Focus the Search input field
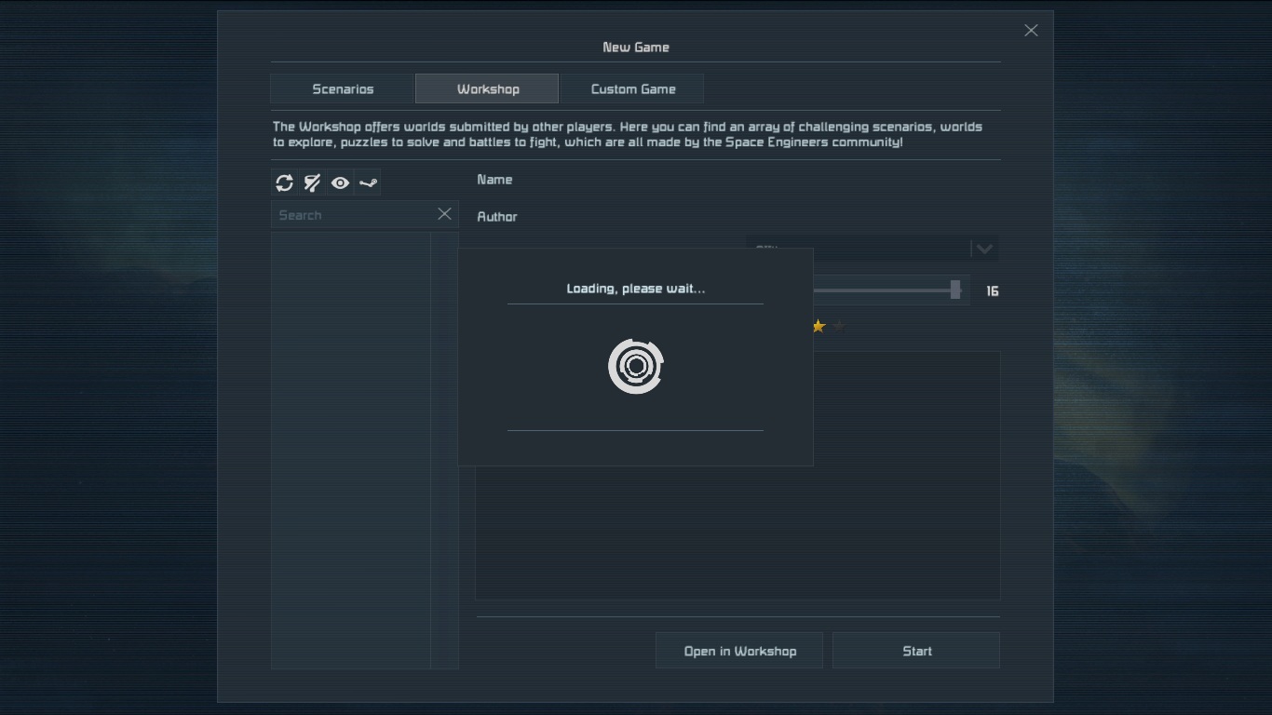The image size is (1272, 715). point(354,215)
